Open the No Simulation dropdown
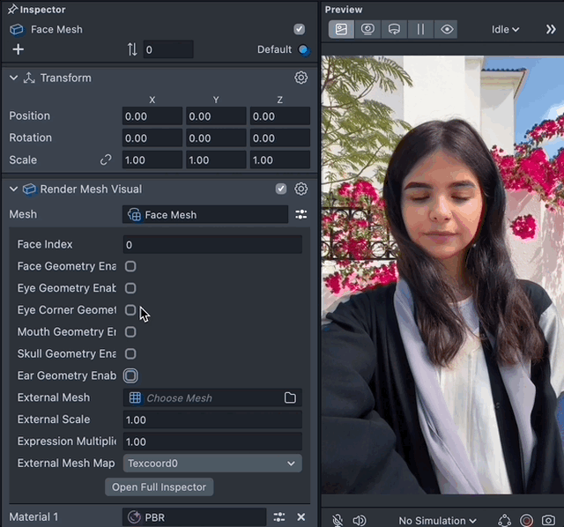The height and width of the screenshot is (527, 564). pyautogui.click(x=437, y=521)
